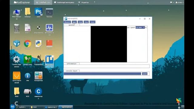Click the KodExplorer logo in top bar
194x109 pixels.
22,2
